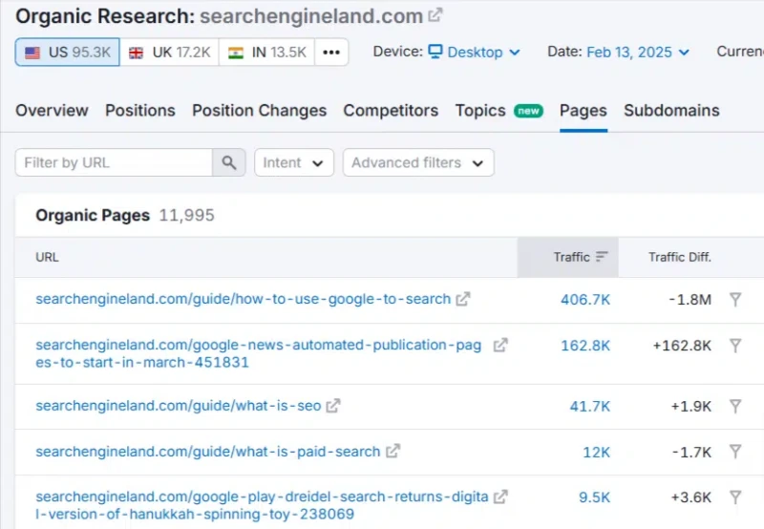
Task: Open the google-play-dreidel-search URL link
Action: coord(262,506)
